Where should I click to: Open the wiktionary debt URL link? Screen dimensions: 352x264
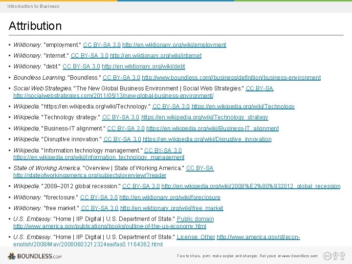pos(143,66)
